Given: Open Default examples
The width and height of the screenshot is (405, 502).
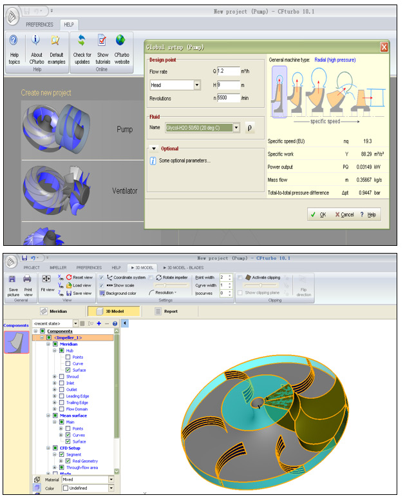Looking at the screenshot, I should point(56,49).
